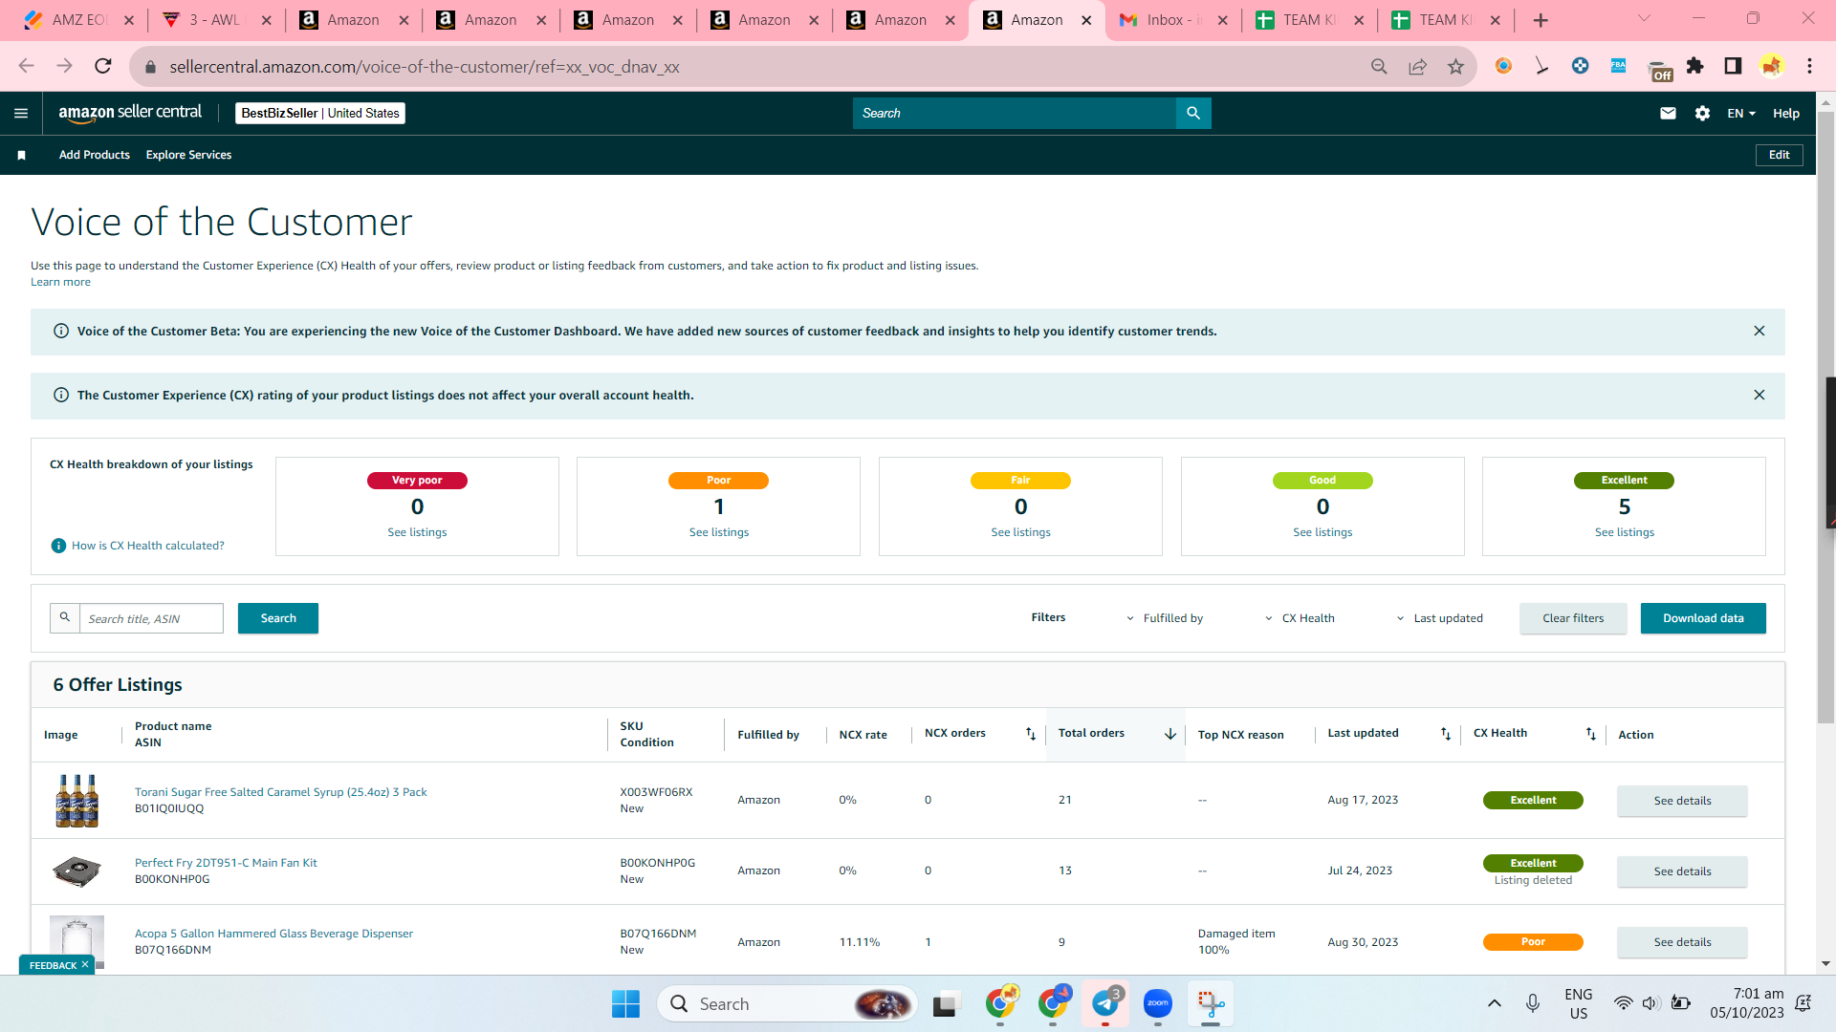Click the Seller Central top search field

pyautogui.click(x=1015, y=113)
